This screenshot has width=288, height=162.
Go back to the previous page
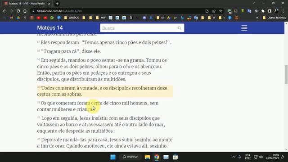pyautogui.click(x=4, y=11)
